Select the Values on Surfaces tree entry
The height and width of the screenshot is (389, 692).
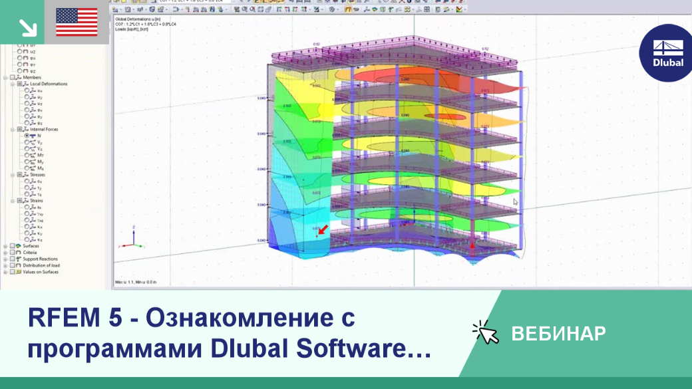coord(41,272)
